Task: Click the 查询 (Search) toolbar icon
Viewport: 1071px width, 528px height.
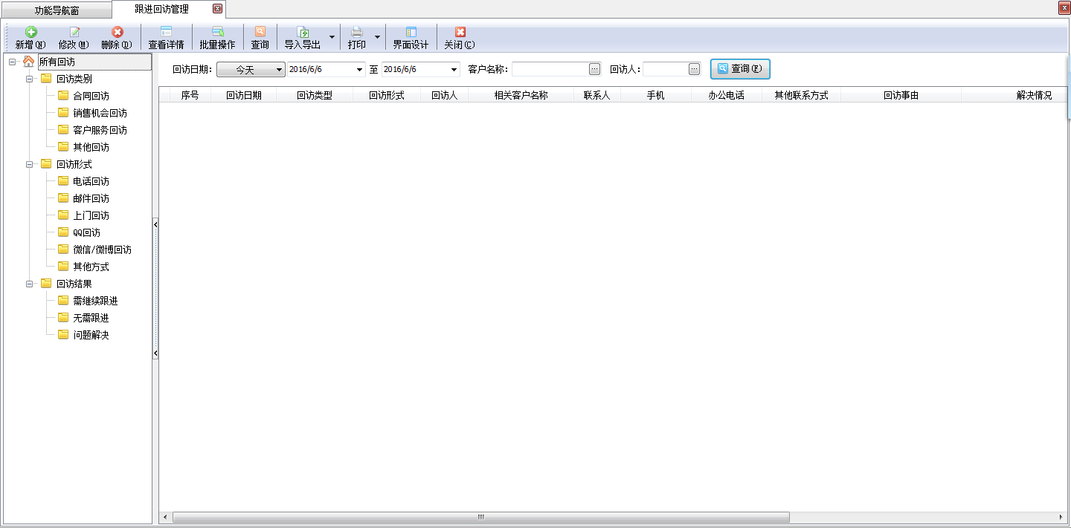Action: (260, 33)
